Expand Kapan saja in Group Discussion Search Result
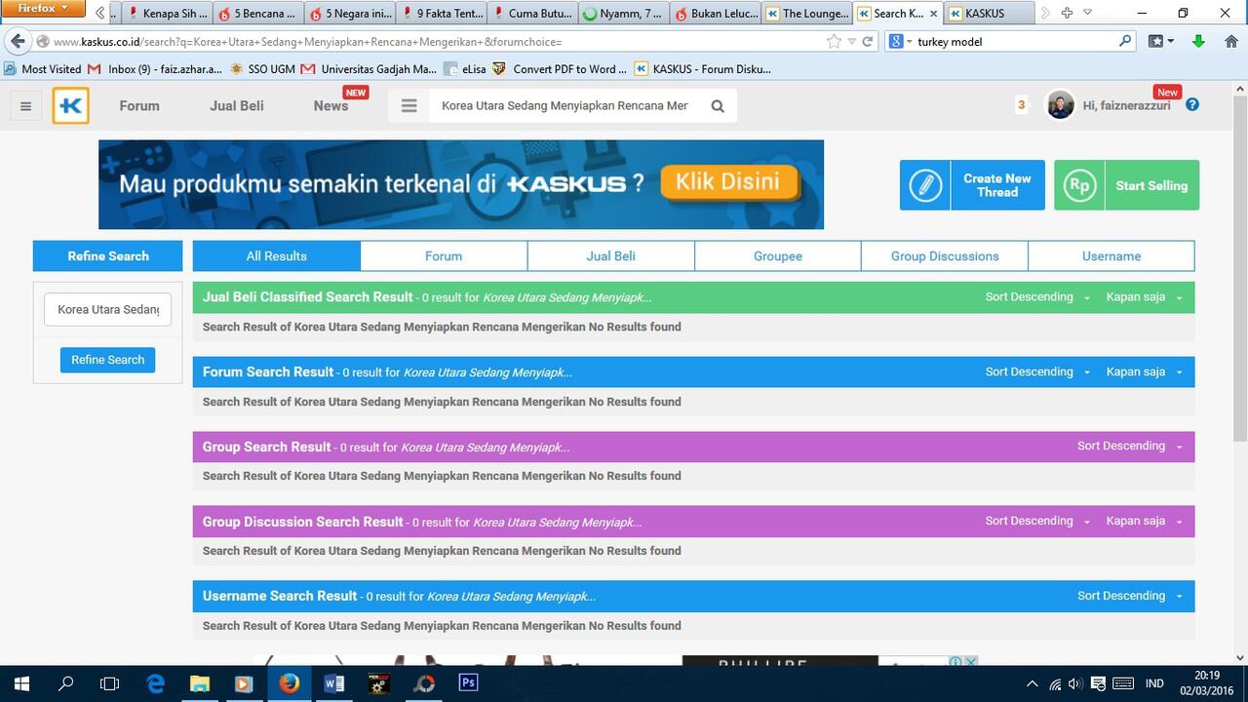The height and width of the screenshot is (702, 1248). click(x=1145, y=521)
